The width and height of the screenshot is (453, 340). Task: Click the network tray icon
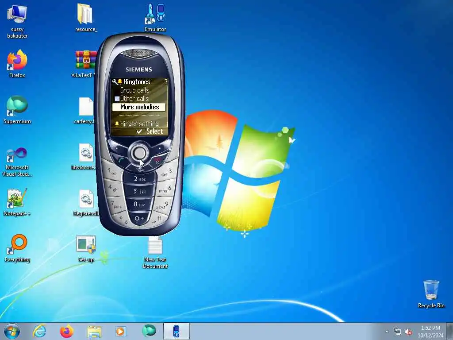click(x=398, y=332)
